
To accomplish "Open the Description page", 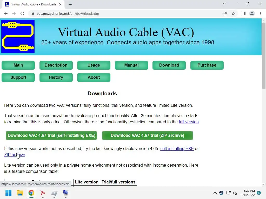I will tap(56, 65).
